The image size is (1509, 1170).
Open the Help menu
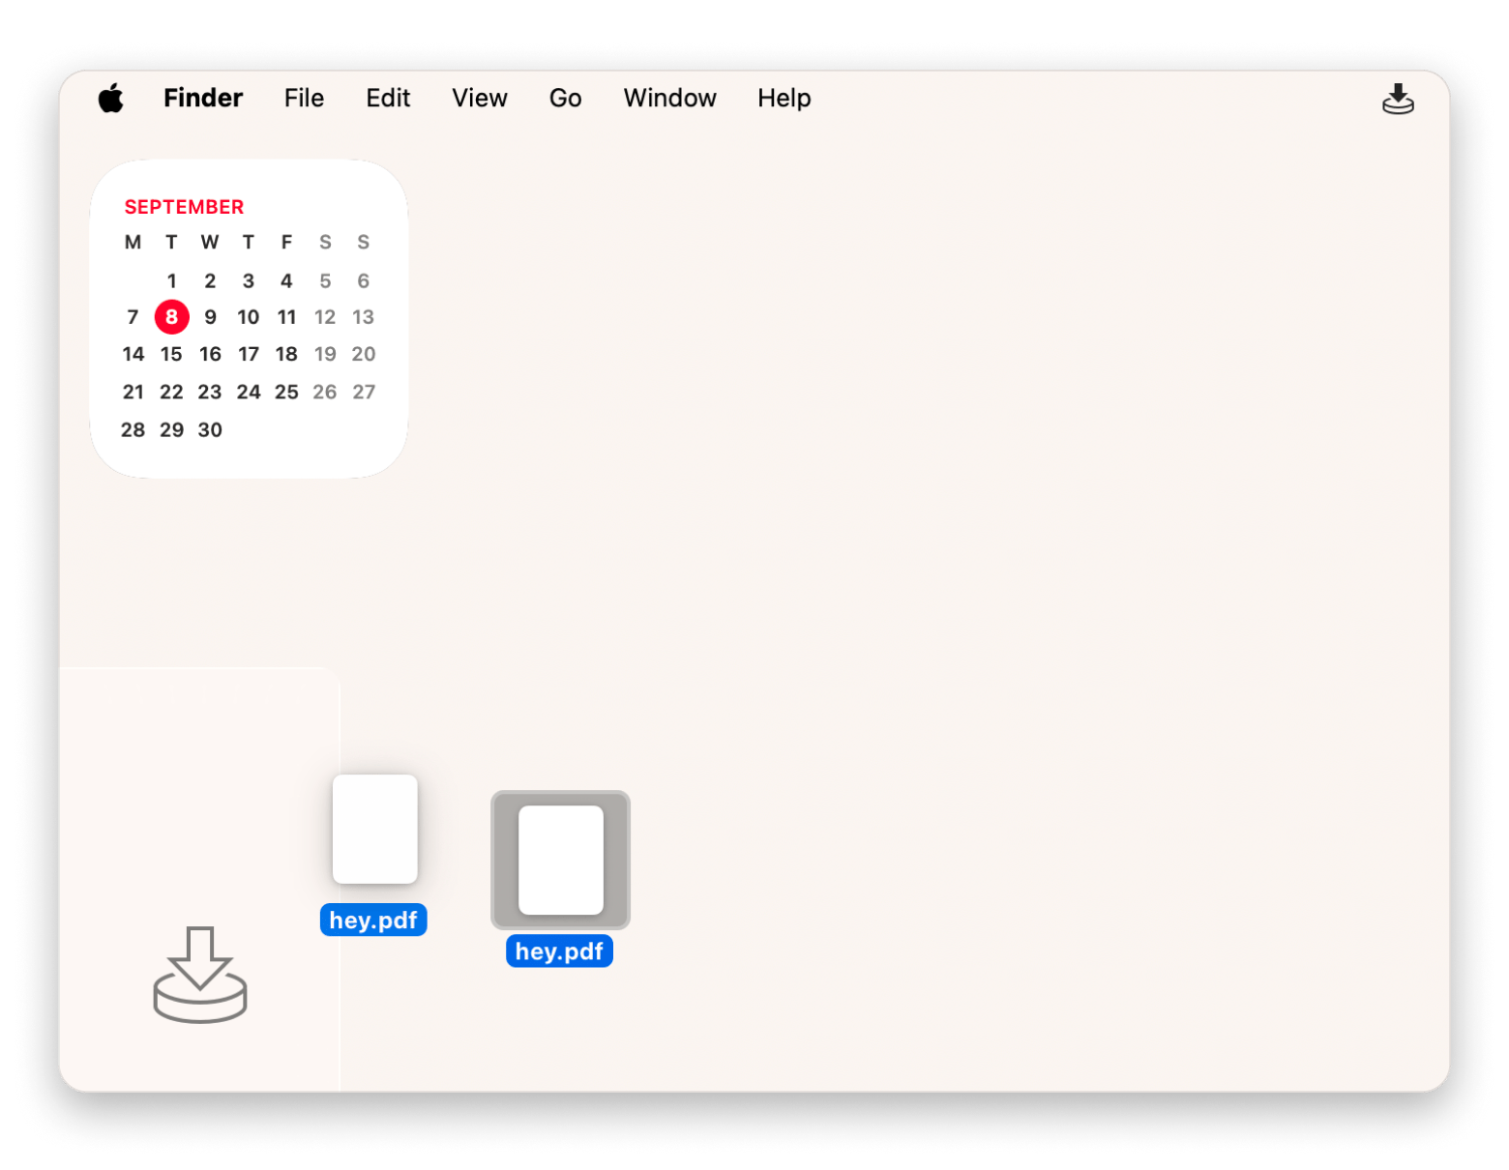[x=784, y=98]
